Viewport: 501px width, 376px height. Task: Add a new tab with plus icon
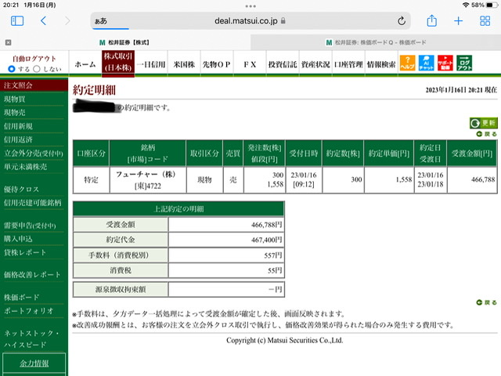tap(458, 21)
